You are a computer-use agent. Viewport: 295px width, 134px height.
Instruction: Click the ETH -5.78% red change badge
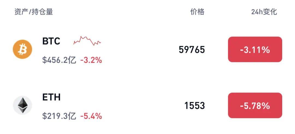[x=255, y=105]
